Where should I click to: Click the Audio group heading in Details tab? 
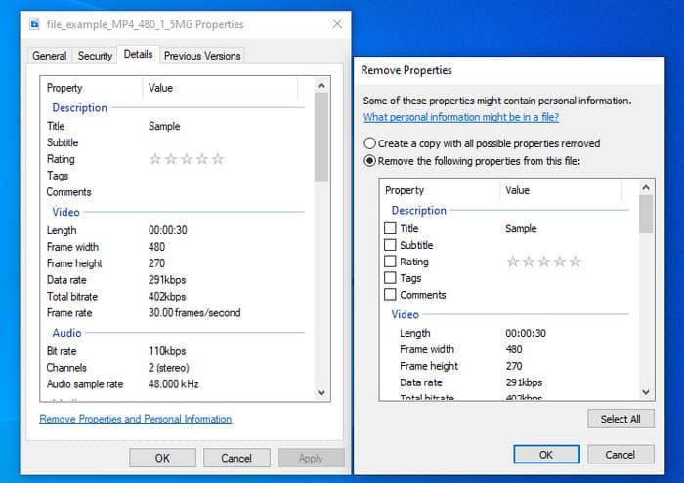(x=66, y=333)
